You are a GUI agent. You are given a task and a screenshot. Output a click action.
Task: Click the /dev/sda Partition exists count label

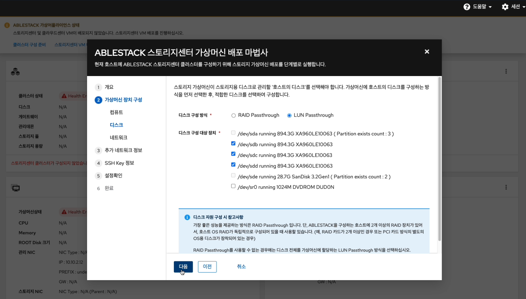(315, 134)
